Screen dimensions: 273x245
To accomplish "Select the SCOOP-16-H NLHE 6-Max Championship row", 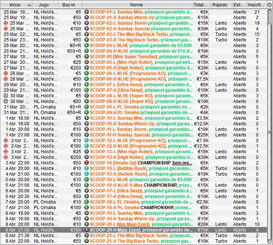I will (136, 185).
